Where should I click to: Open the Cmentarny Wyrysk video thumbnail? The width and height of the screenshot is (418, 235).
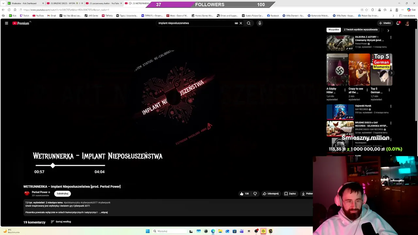[x=340, y=43]
